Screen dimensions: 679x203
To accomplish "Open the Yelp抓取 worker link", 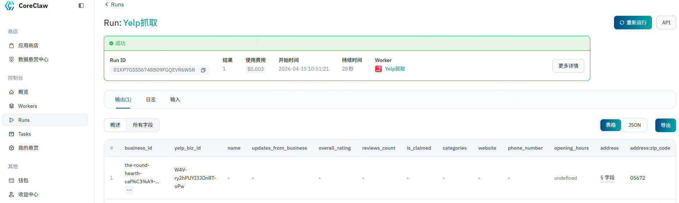I will tap(395, 69).
